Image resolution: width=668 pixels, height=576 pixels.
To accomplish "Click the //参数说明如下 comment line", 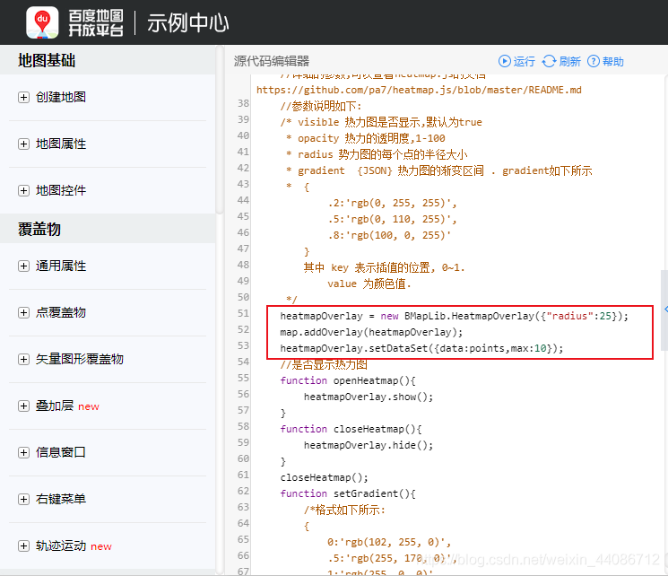I will (x=321, y=106).
